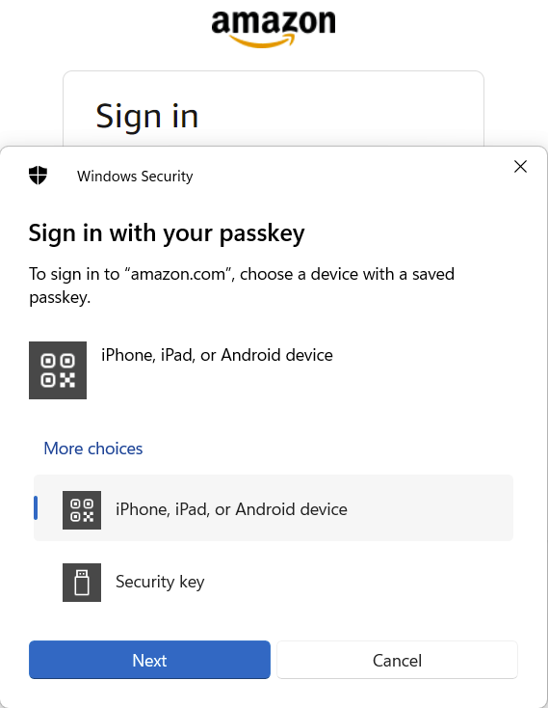Viewport: 548px width, 708px height.
Task: Click the small QR code icon in choices list
Action: pyautogui.click(x=82, y=510)
